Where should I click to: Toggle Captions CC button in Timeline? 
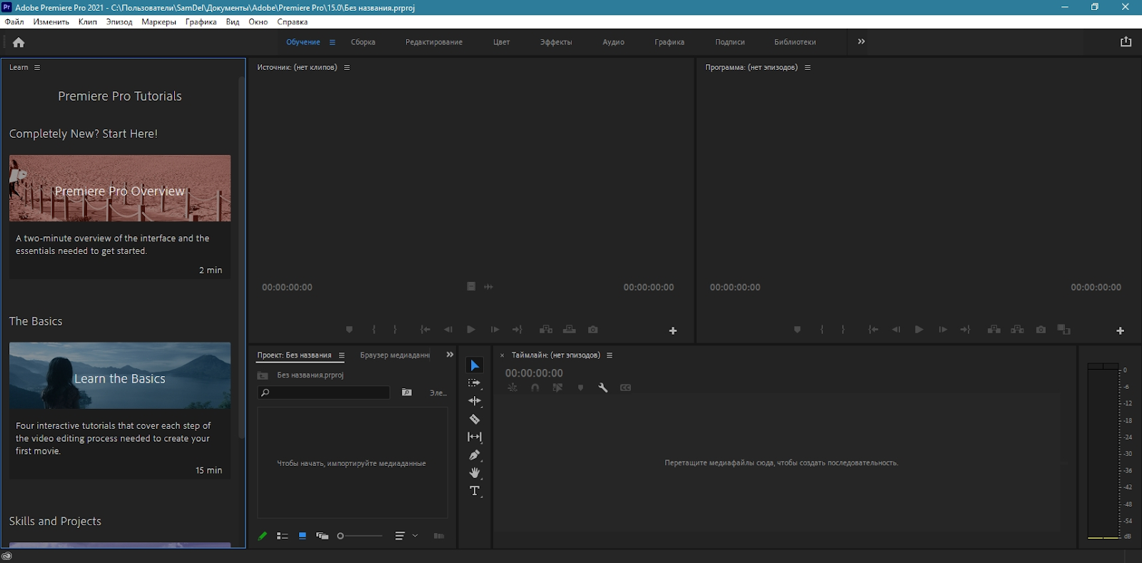[x=626, y=387]
